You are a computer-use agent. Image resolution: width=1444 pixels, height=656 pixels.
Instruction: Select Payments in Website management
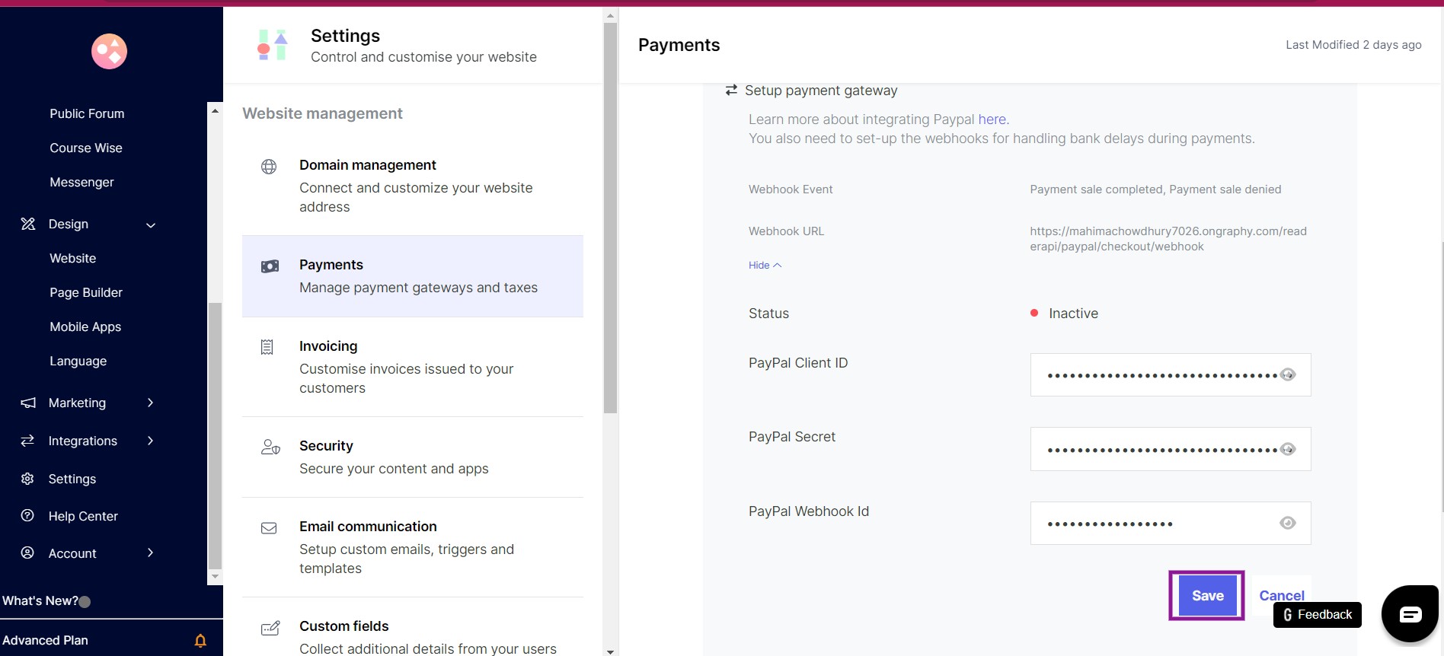click(413, 276)
